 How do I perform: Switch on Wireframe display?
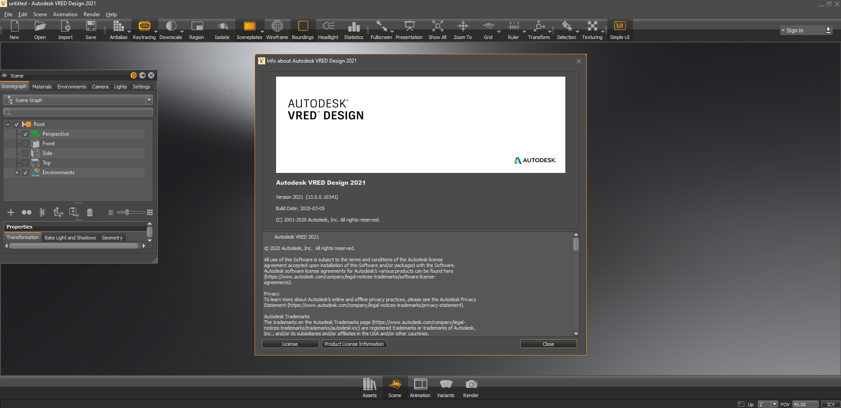(x=277, y=30)
